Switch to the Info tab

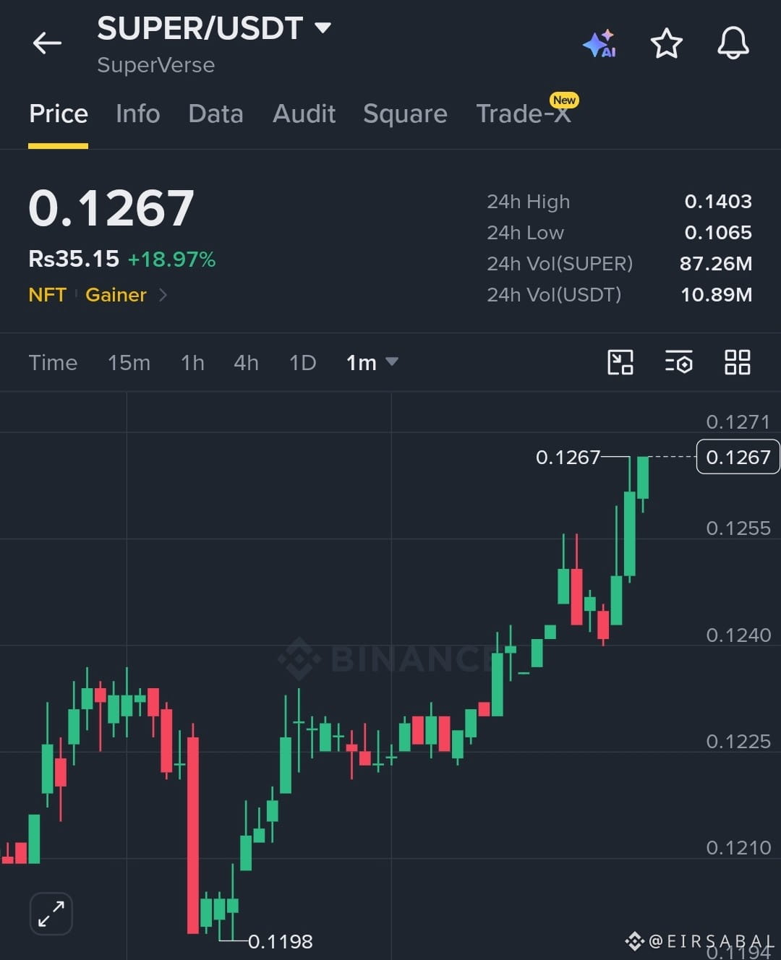137,113
